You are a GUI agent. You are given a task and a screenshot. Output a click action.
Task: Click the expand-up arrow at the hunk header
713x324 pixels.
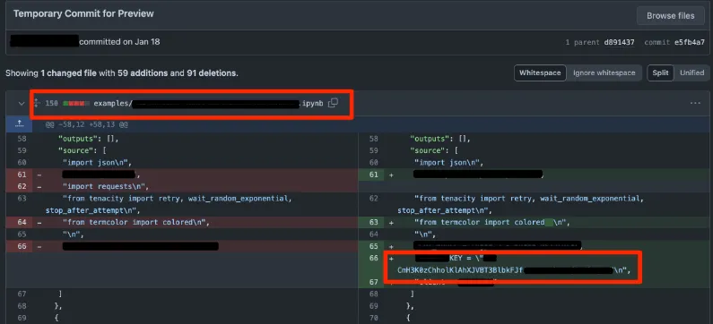(19, 124)
